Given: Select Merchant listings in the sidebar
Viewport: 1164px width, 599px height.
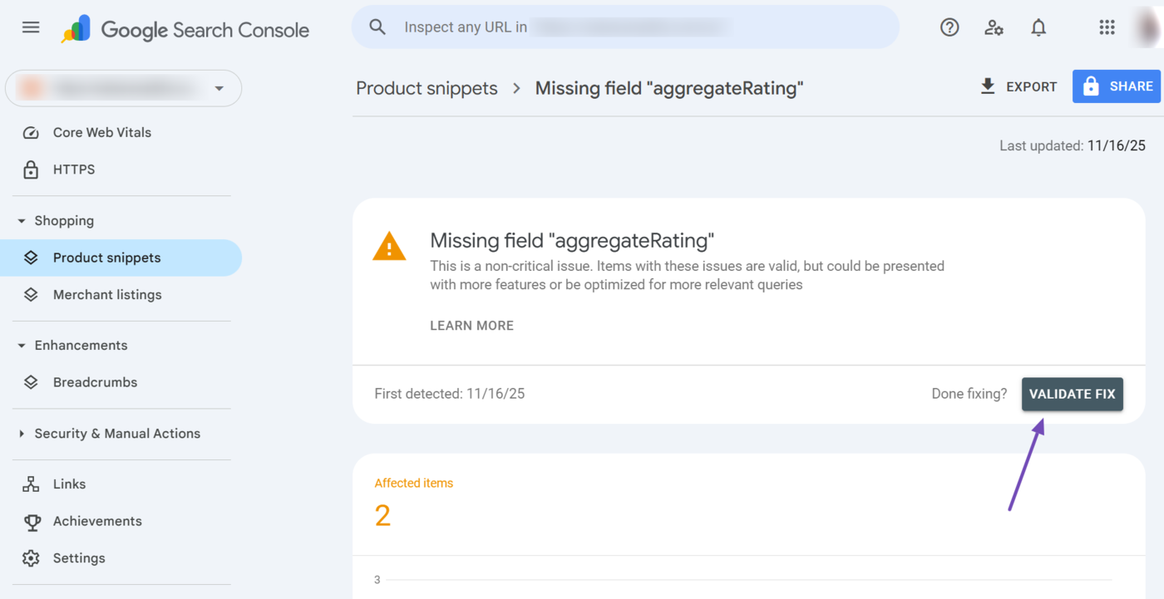Looking at the screenshot, I should [107, 294].
